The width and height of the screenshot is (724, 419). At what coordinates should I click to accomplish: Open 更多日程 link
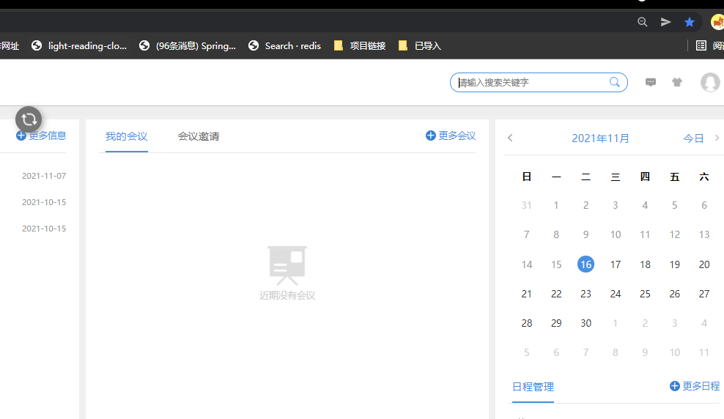695,386
